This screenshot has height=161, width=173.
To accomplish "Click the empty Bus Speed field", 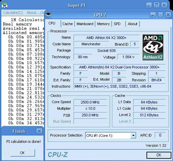I will (x=90, y=121).
